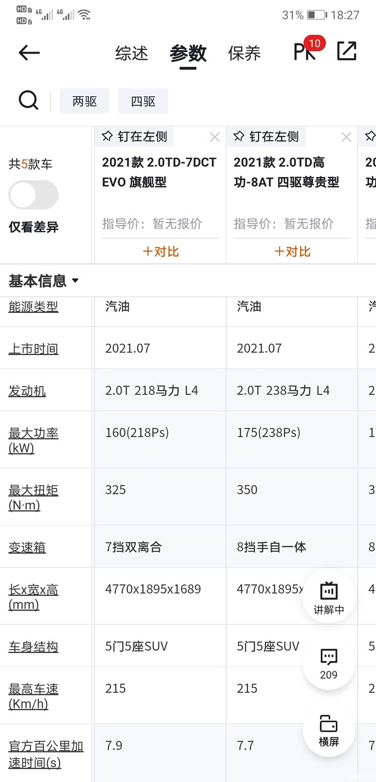
Task: Tap the 175(238Ps) power value
Action: 269,432
